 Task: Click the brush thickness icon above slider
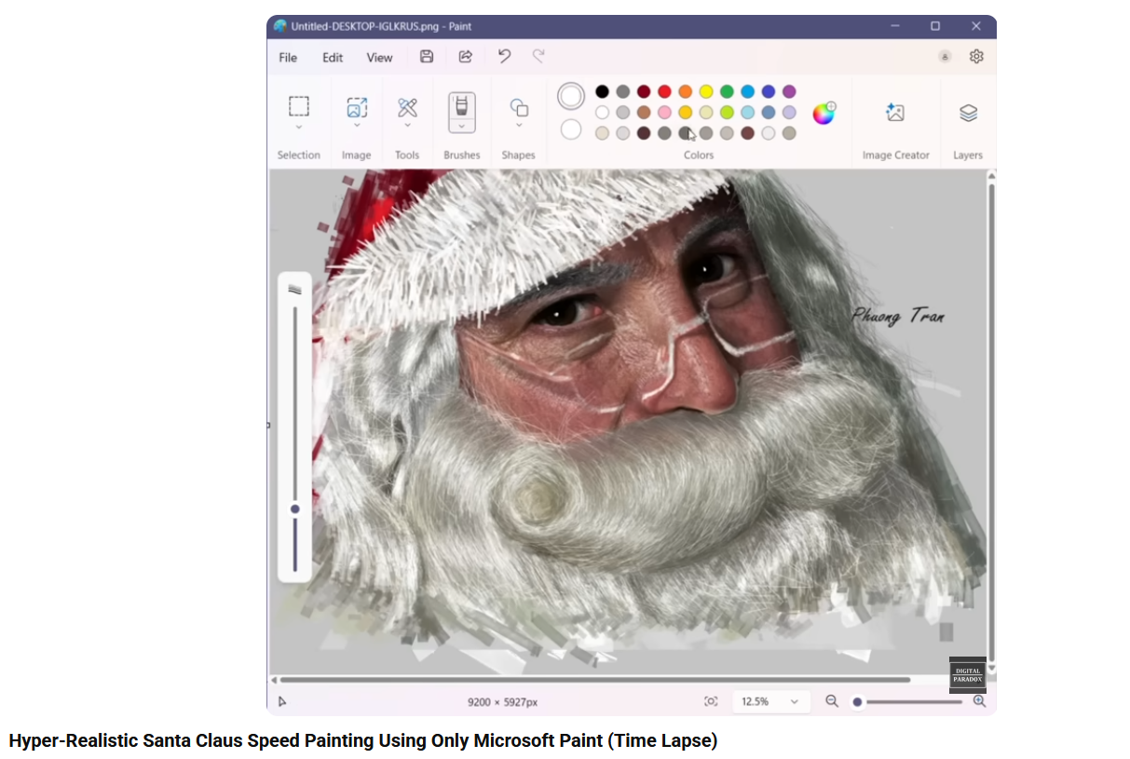[x=295, y=290]
